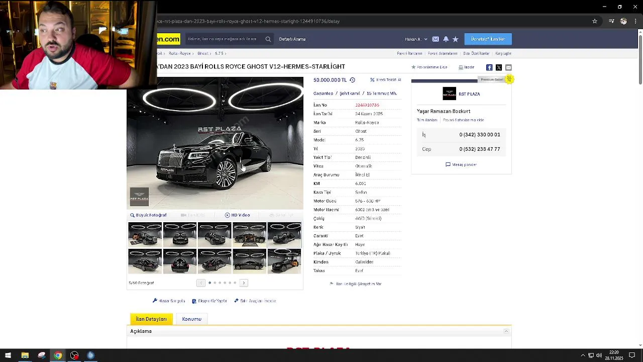Select first thumbnail in top row
This screenshot has width=643, height=362.
point(145,234)
